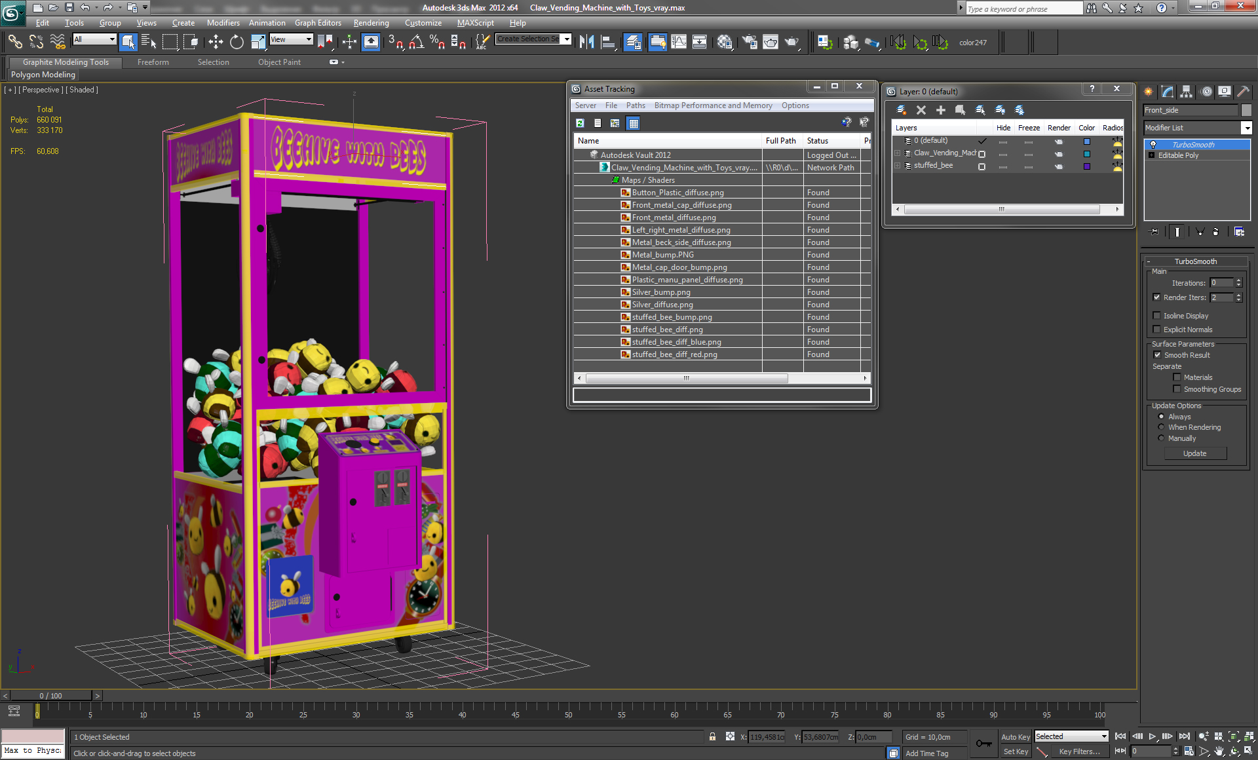1258x760 pixels.
Task: Create a new layer in the Layer dialog
Action: pos(902,110)
